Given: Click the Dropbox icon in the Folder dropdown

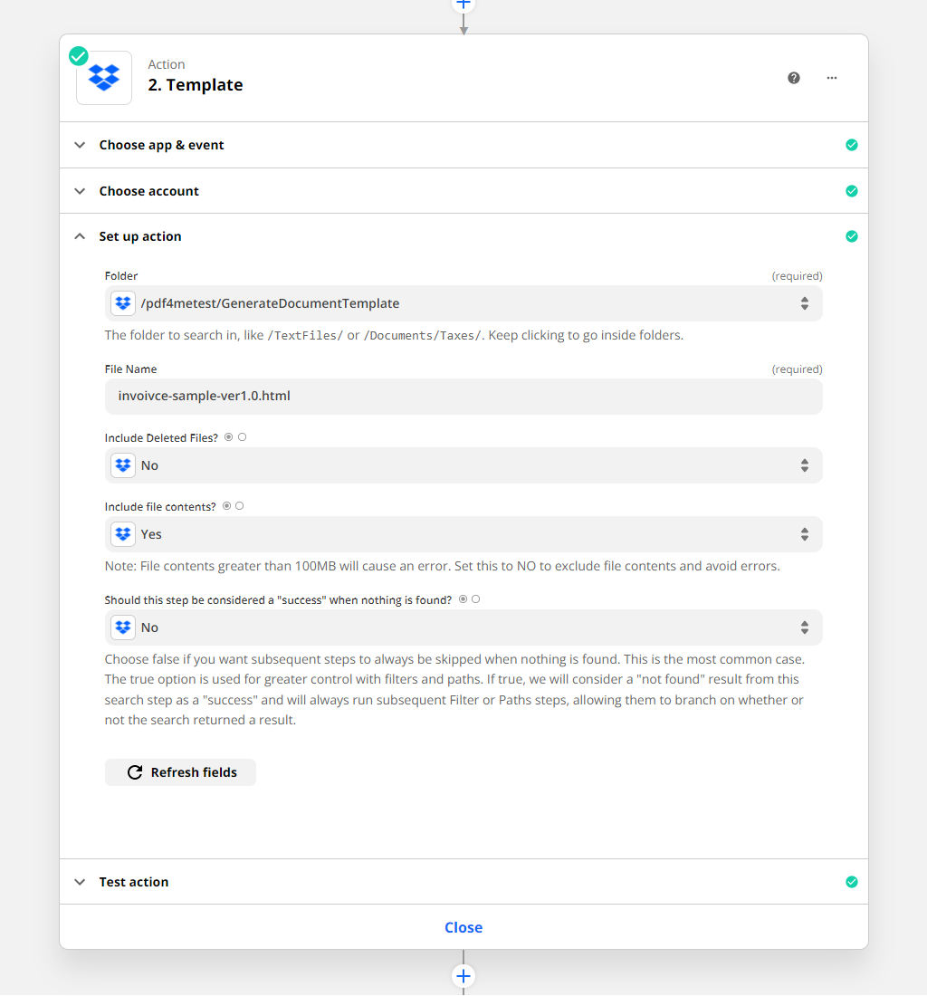Looking at the screenshot, I should (x=122, y=302).
